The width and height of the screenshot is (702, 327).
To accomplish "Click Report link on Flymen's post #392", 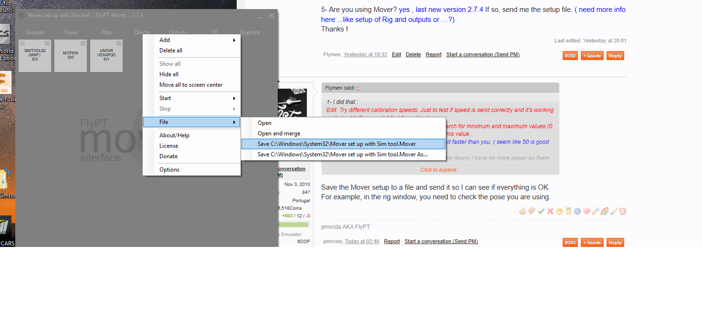I will point(434,55).
